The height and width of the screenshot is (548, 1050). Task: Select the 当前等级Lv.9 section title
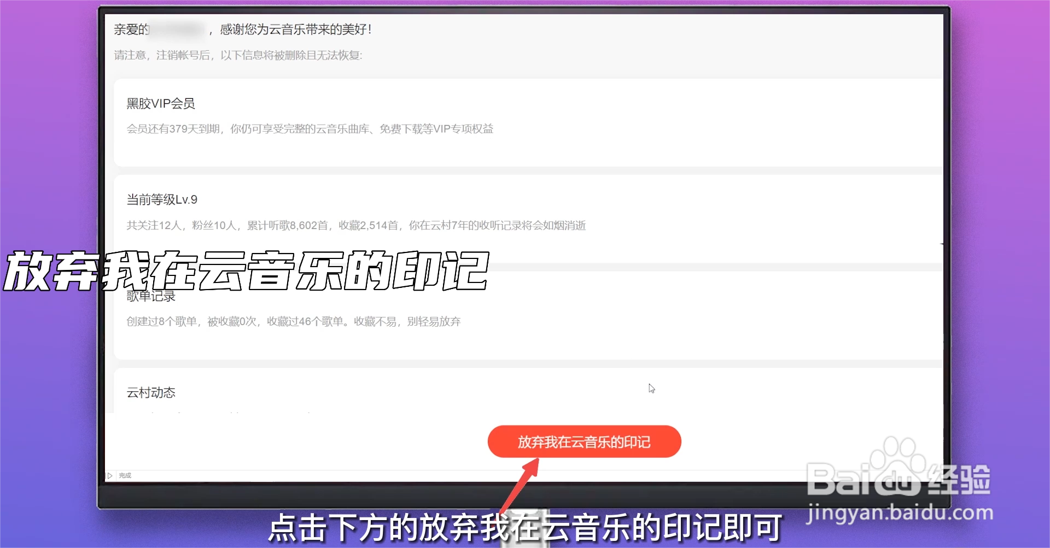pos(161,199)
